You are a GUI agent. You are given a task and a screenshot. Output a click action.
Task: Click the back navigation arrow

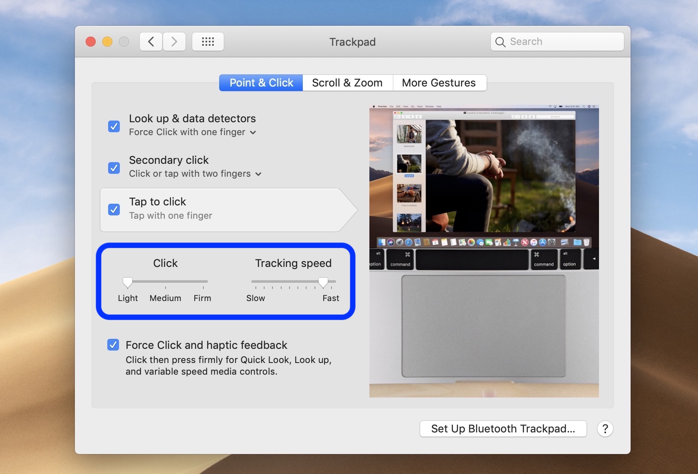(x=151, y=42)
